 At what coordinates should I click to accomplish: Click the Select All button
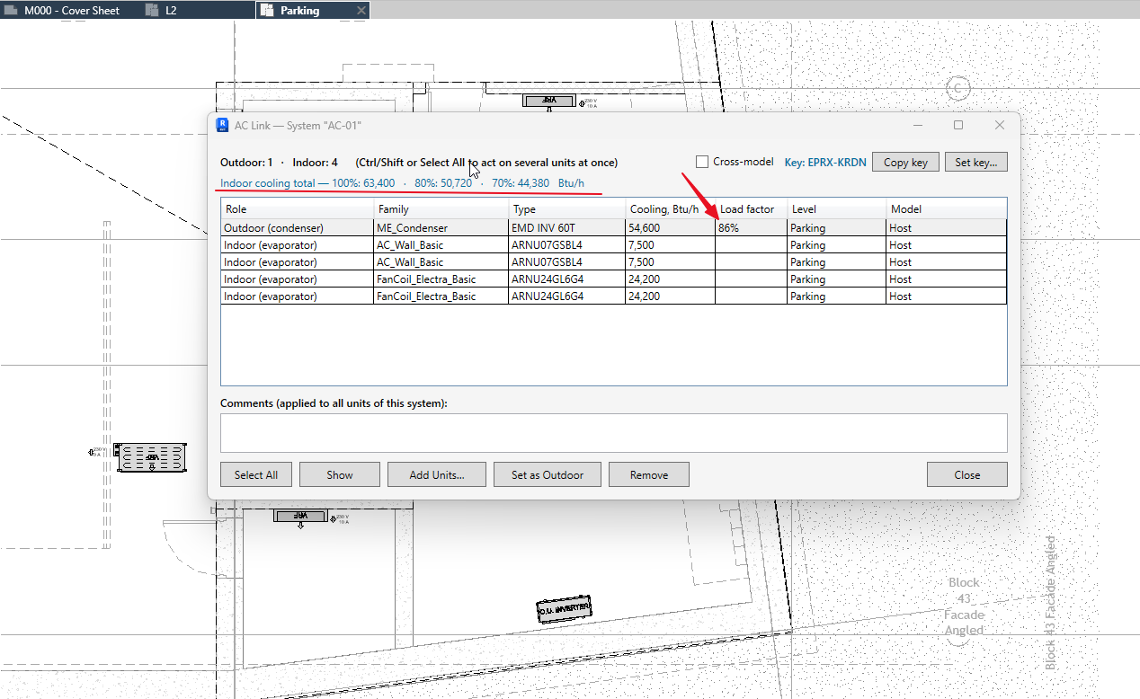click(256, 474)
